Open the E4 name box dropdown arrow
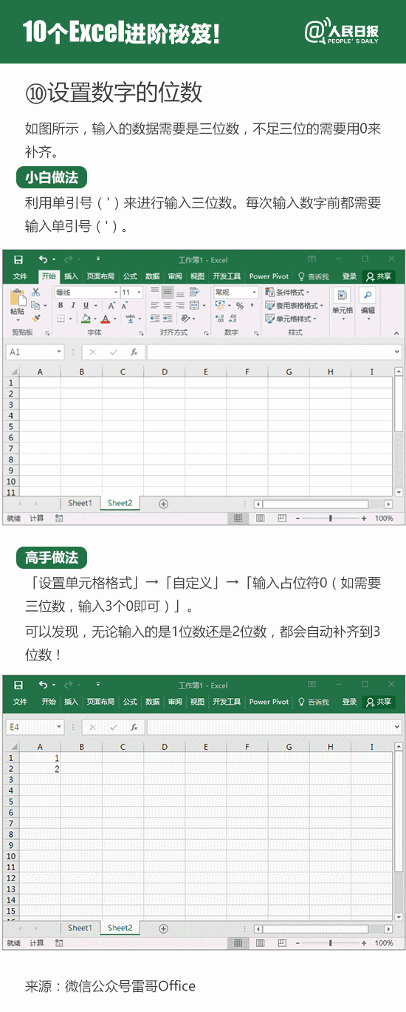 click(x=58, y=727)
